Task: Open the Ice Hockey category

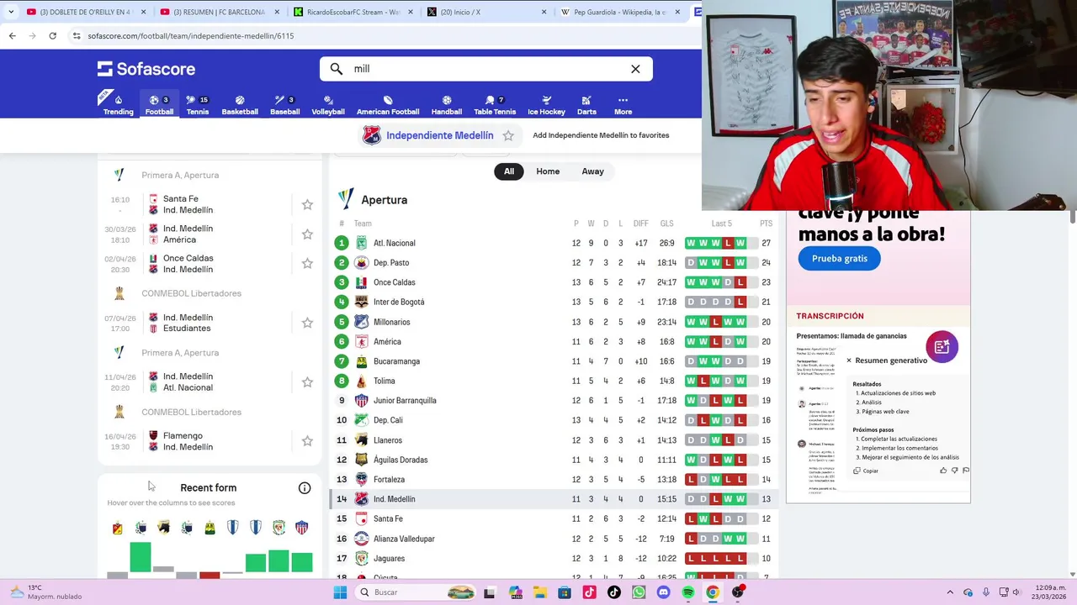Action: (546, 105)
